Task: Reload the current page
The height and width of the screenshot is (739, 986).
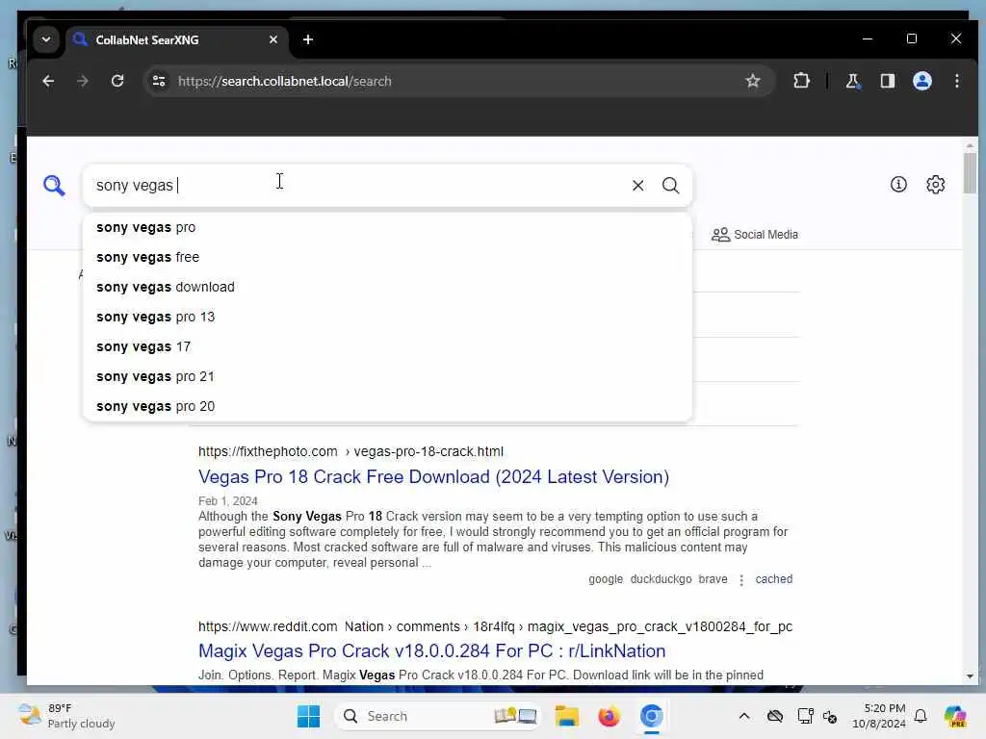Action: coord(117,81)
